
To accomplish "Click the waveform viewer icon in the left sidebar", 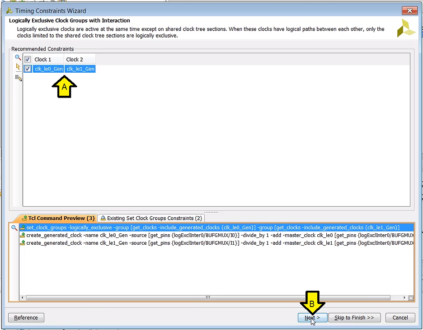I will point(17,77).
